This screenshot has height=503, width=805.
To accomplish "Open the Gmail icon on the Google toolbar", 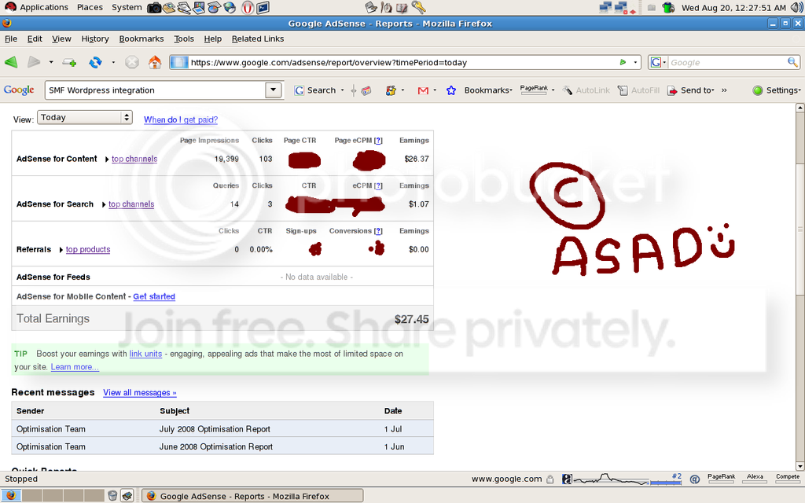I will point(423,90).
